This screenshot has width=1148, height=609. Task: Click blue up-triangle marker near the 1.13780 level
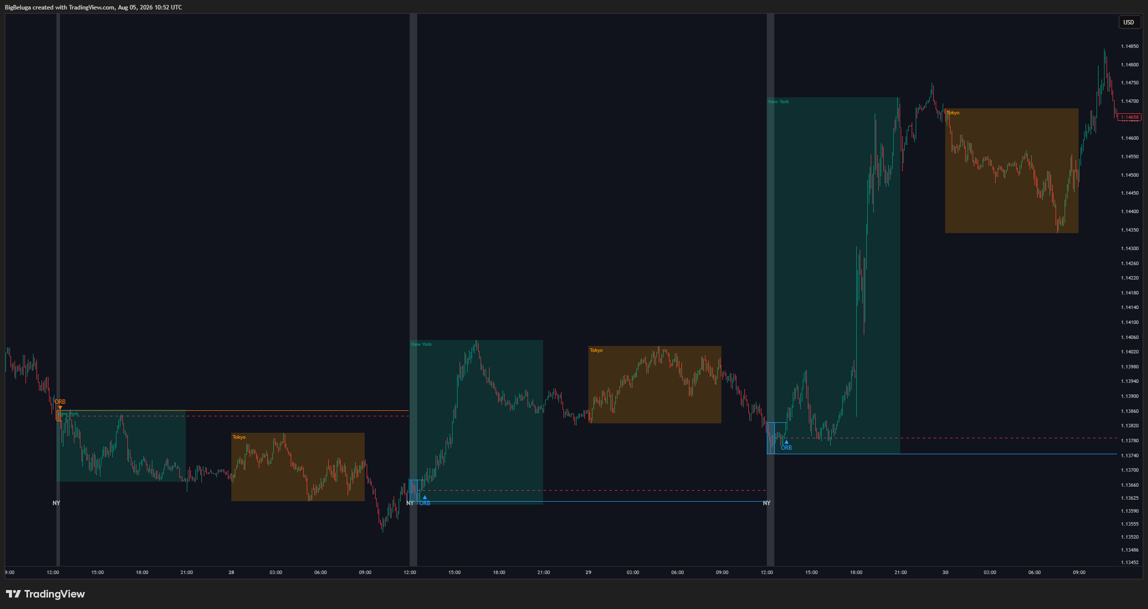click(786, 442)
